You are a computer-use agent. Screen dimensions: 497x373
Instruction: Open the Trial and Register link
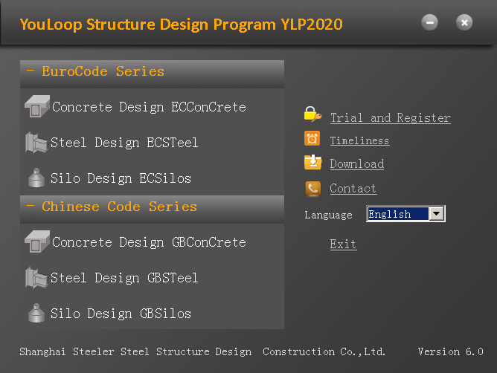(x=390, y=118)
